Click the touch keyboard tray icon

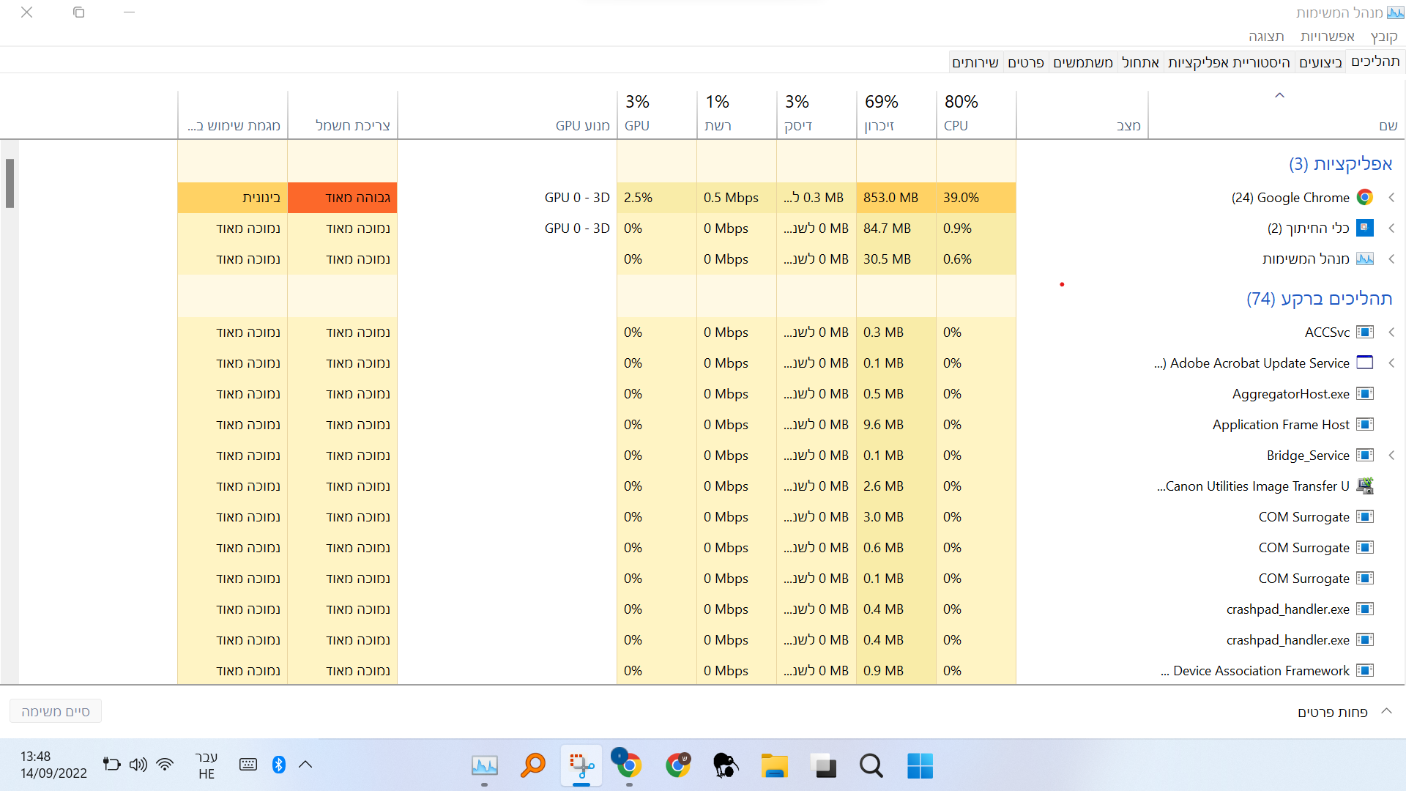248,765
